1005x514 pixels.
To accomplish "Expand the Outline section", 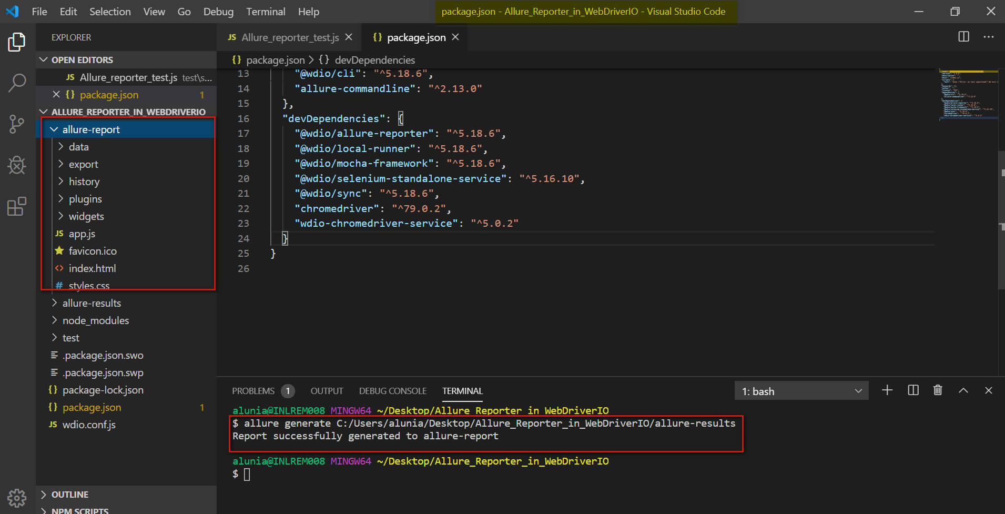I will coord(126,495).
